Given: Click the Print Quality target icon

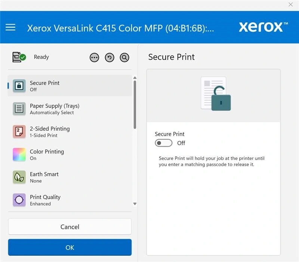Looking at the screenshot, I should pos(19,200).
